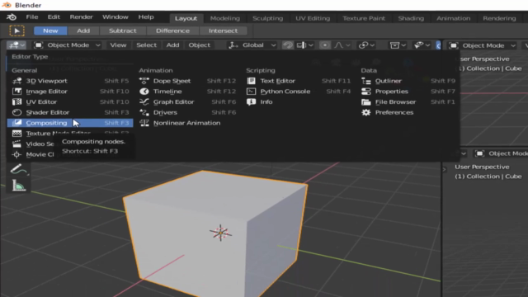This screenshot has height=297, width=528.
Task: Open the Render menu
Action: 81,16
